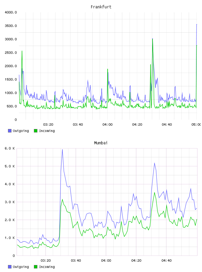Viewport: 202px width, 272px height.
Task: Click the Outgoing label in Frankfurt legend
Action: [21, 131]
